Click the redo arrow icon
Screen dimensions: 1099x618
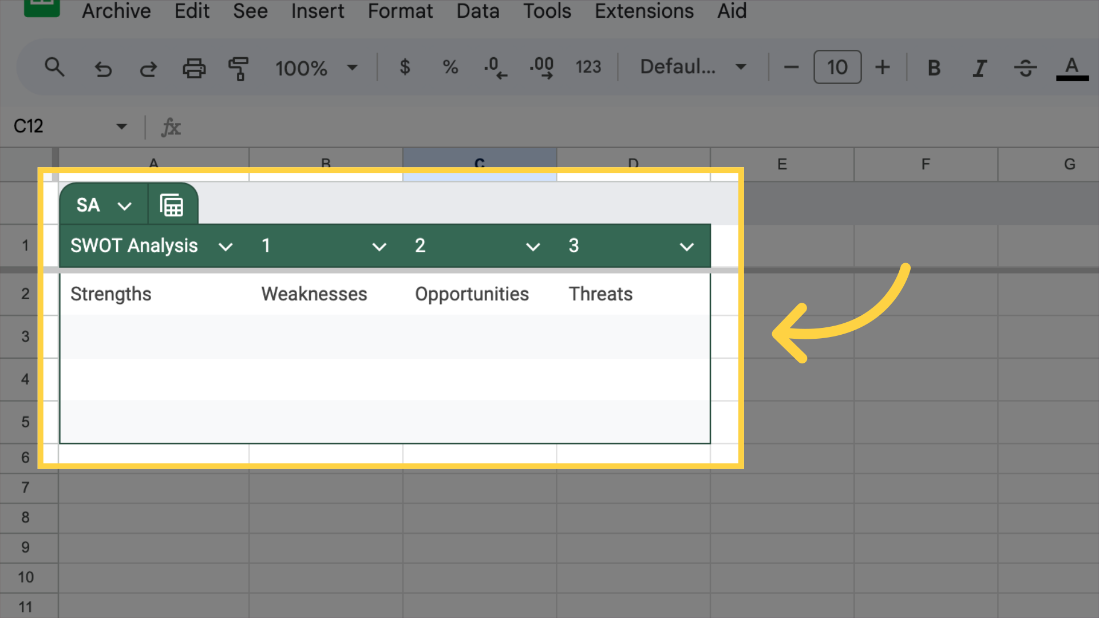(148, 69)
